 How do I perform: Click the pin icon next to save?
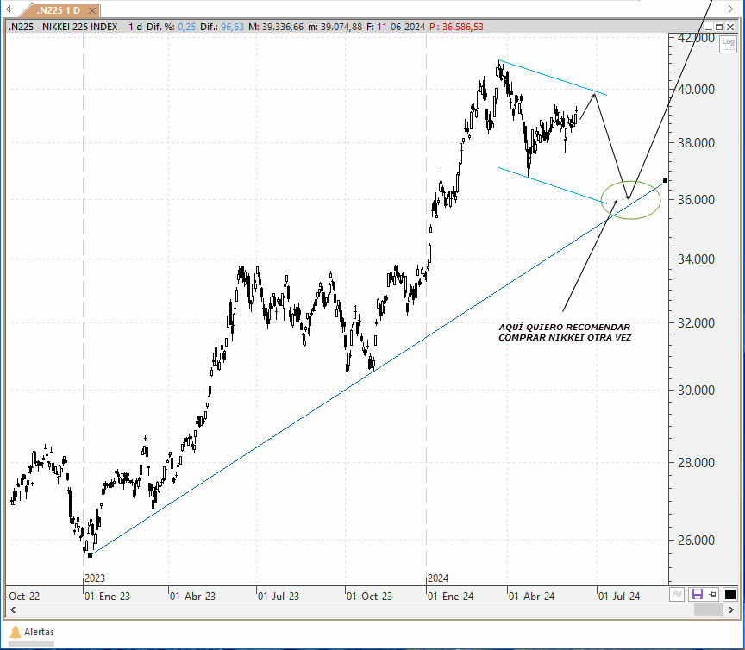[712, 594]
